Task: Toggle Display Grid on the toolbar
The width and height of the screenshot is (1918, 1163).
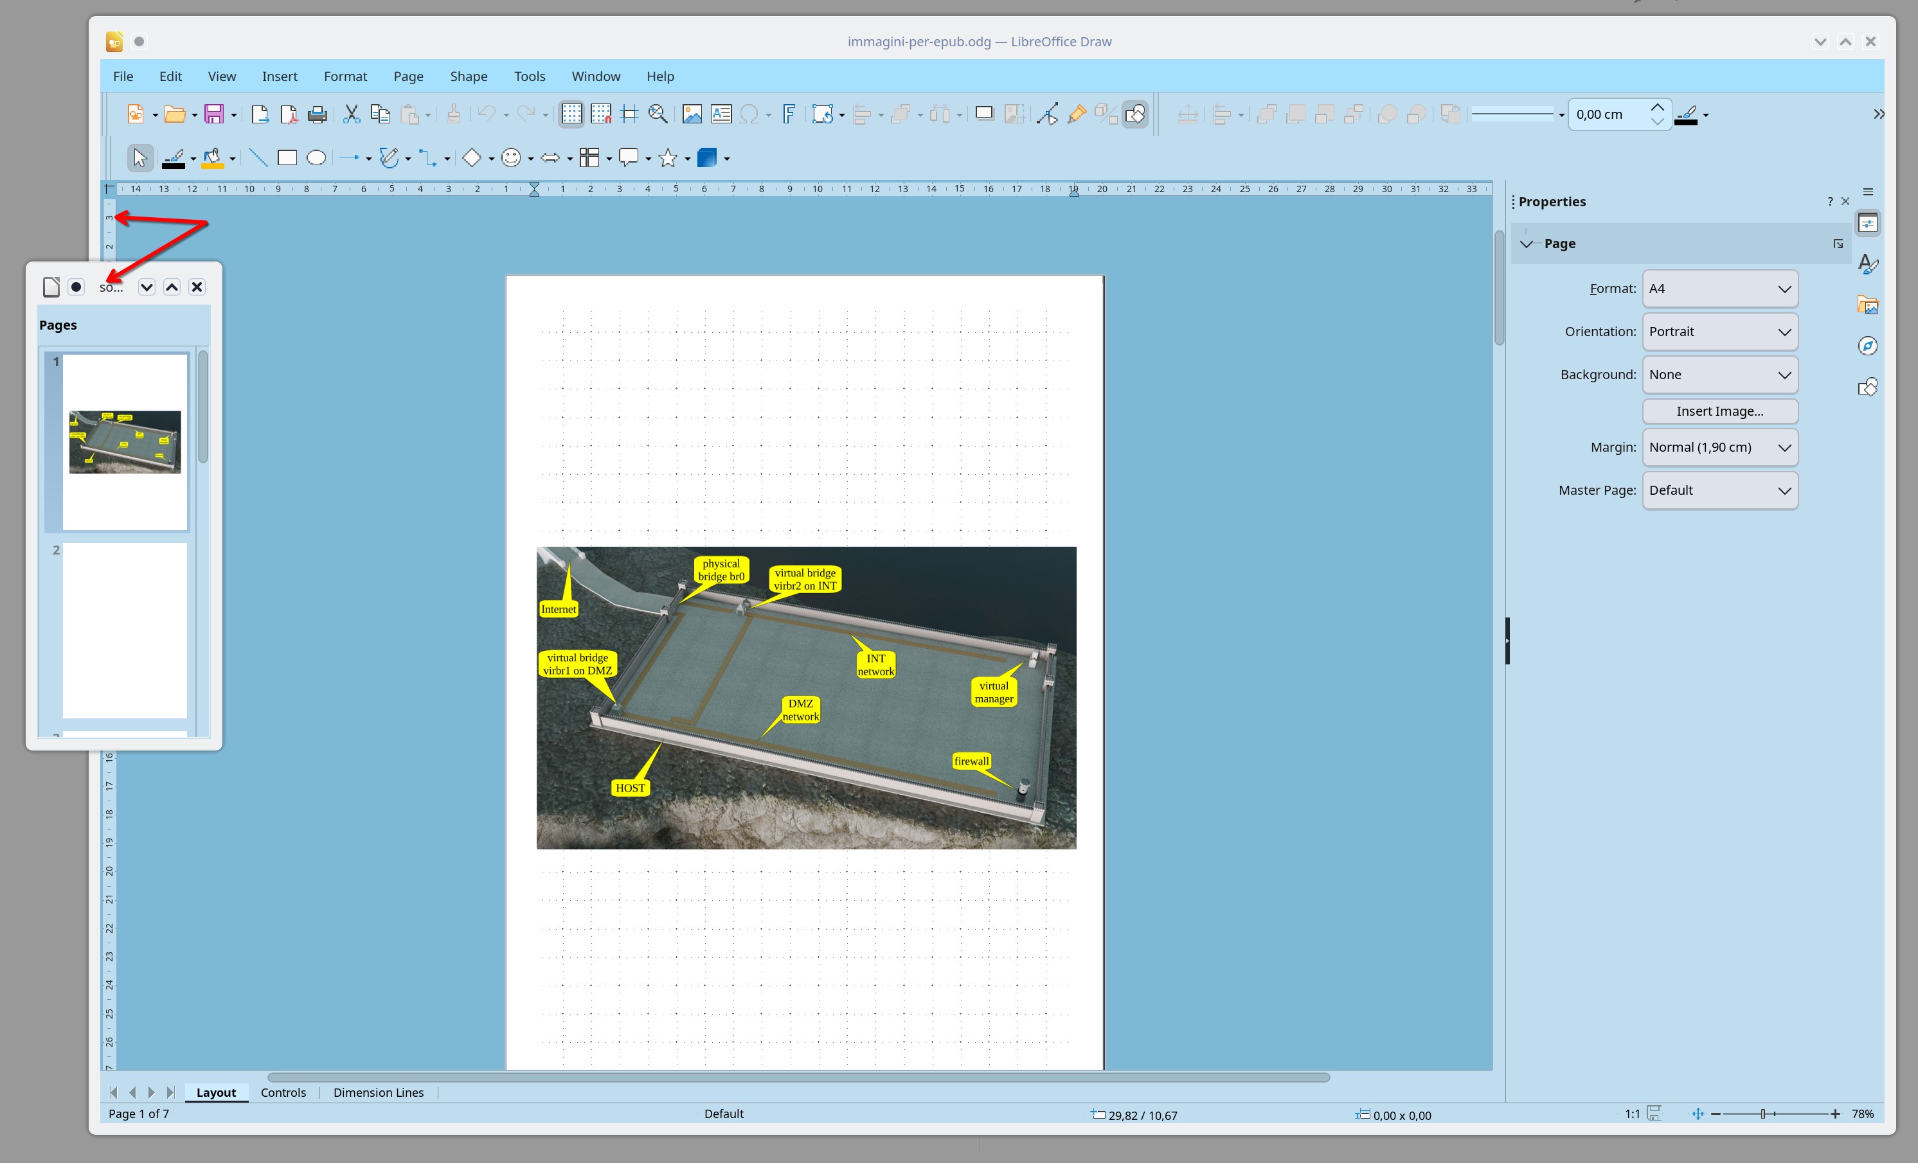Action: pos(571,114)
